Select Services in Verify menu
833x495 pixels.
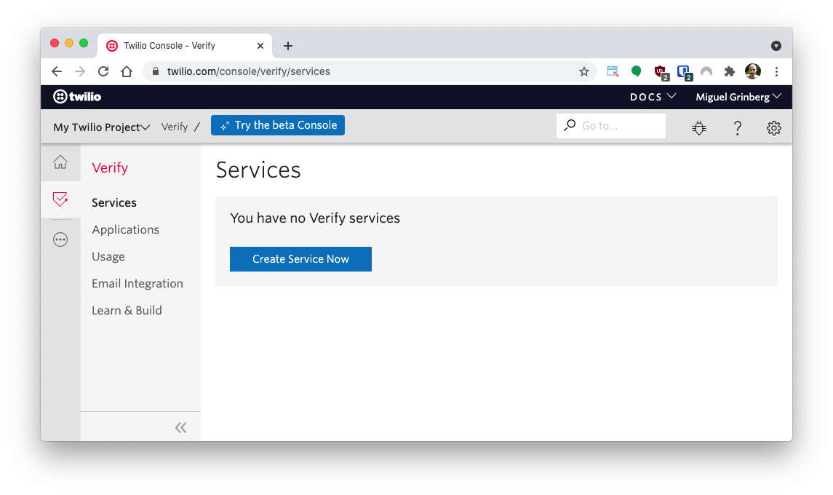[x=114, y=202]
